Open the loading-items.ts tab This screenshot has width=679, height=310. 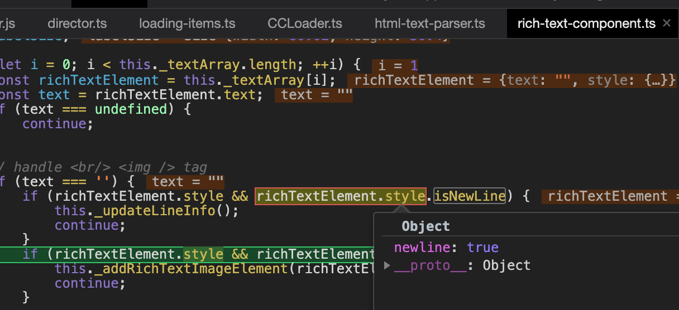tap(187, 24)
